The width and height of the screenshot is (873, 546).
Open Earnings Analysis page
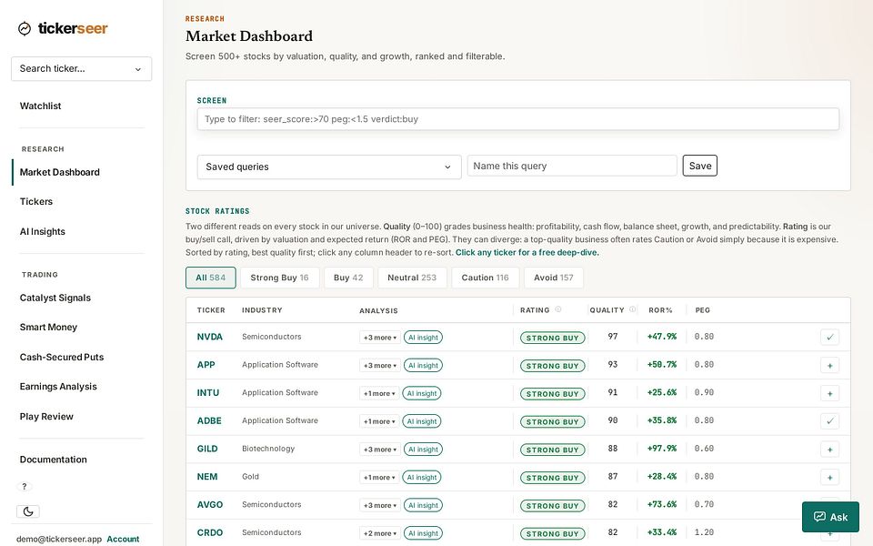tap(58, 386)
